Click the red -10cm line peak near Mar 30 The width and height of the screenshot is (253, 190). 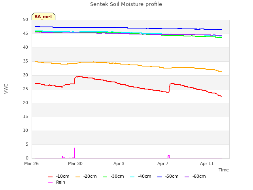click(x=79, y=76)
